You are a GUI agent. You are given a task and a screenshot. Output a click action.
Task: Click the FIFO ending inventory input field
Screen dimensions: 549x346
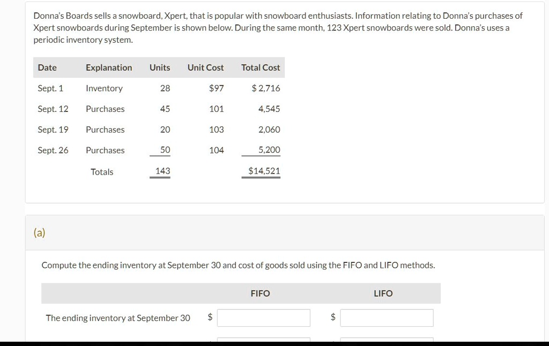pos(263,318)
